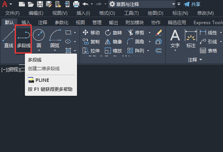Click the 共享 share button
Viewport: 223px width, 152px height.
(192, 4)
